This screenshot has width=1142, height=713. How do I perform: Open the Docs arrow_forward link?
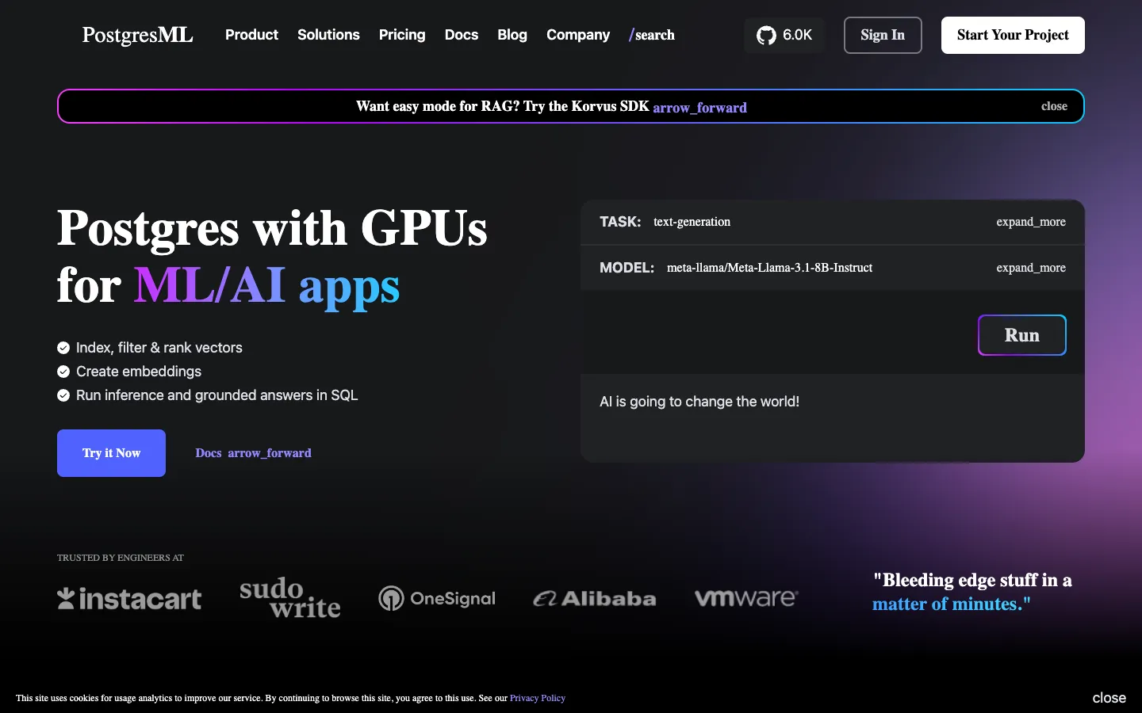coord(254,453)
